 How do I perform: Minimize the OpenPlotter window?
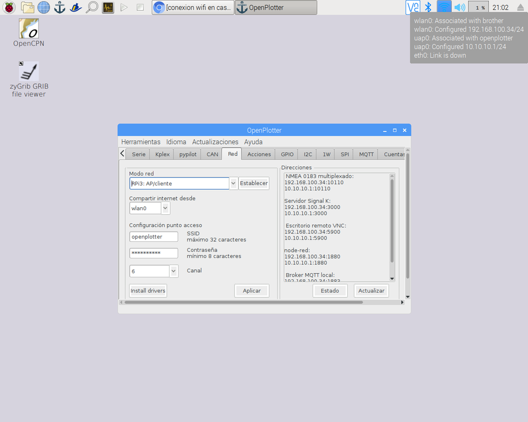point(385,131)
